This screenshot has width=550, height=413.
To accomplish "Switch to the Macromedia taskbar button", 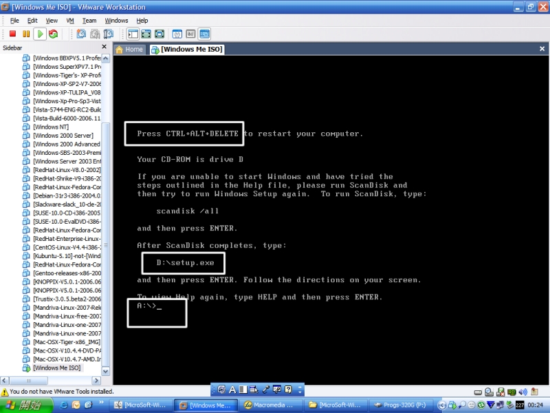I will click(x=271, y=405).
